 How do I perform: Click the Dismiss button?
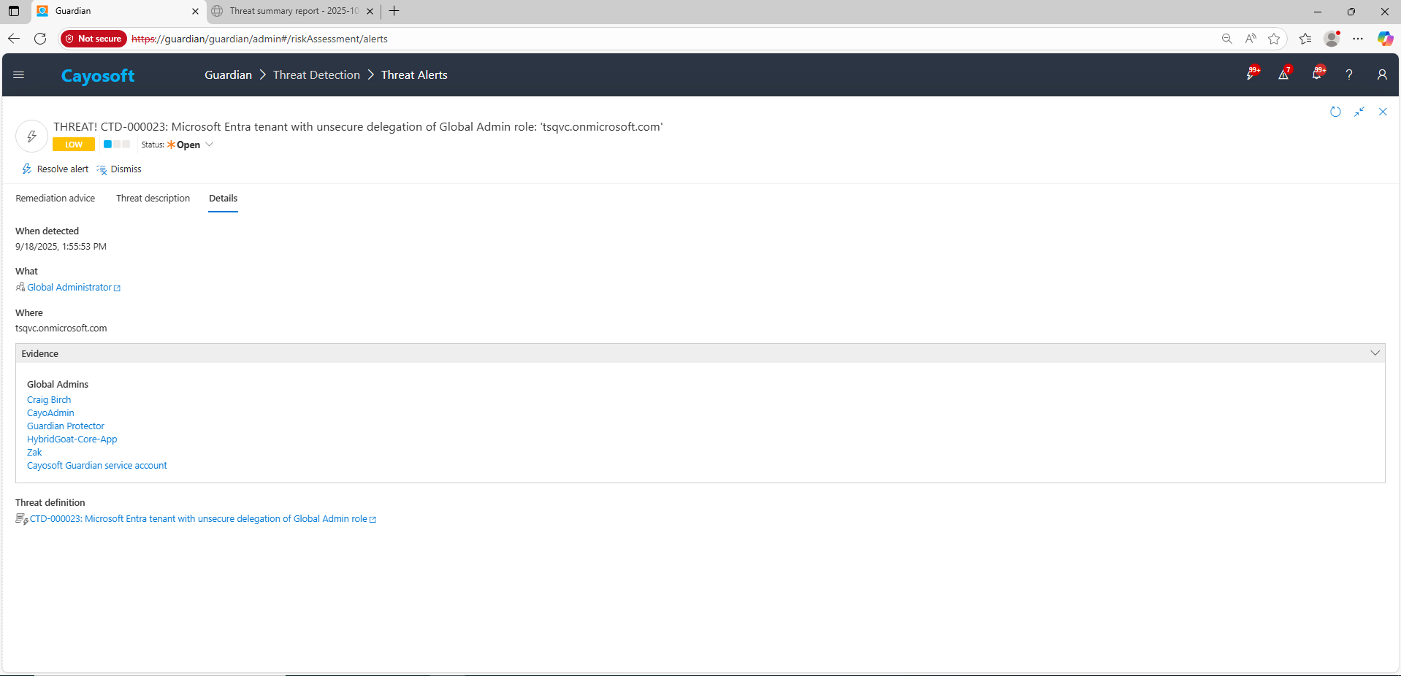pos(120,169)
